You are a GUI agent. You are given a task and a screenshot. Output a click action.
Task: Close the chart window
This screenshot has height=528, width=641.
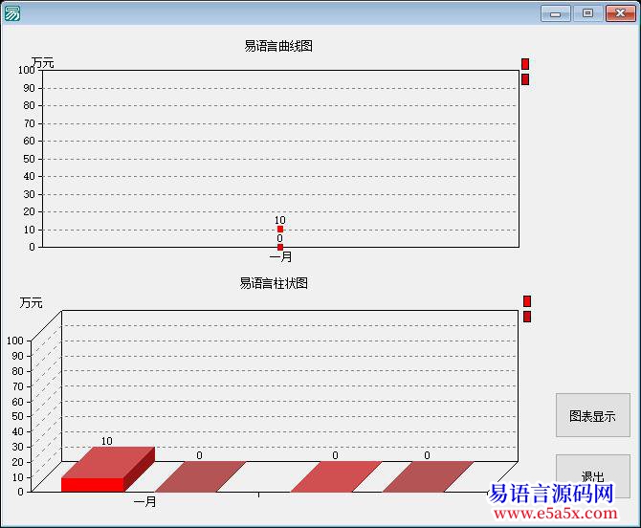click(x=619, y=13)
